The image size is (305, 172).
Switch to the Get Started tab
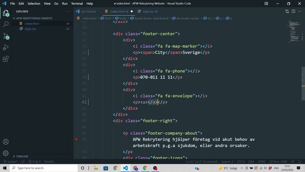tap(86, 11)
